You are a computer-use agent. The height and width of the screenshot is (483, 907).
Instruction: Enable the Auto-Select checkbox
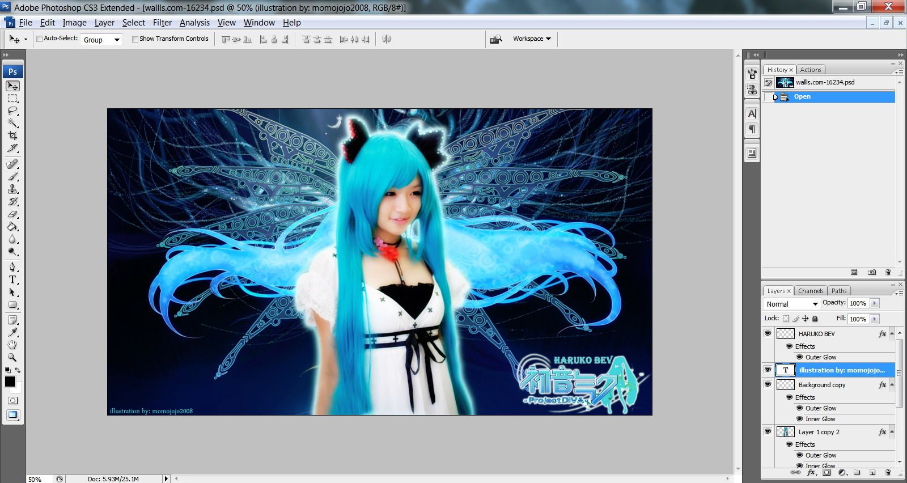[x=40, y=39]
